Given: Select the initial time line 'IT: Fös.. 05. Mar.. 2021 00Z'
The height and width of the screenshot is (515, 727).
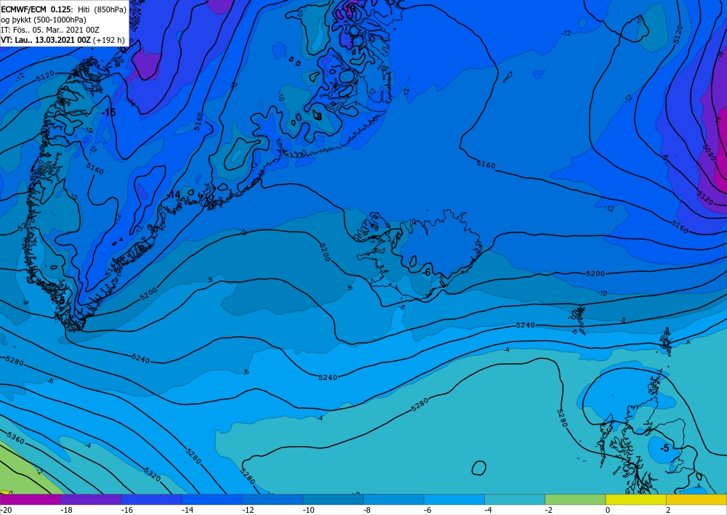Looking at the screenshot, I should pyautogui.click(x=50, y=30).
